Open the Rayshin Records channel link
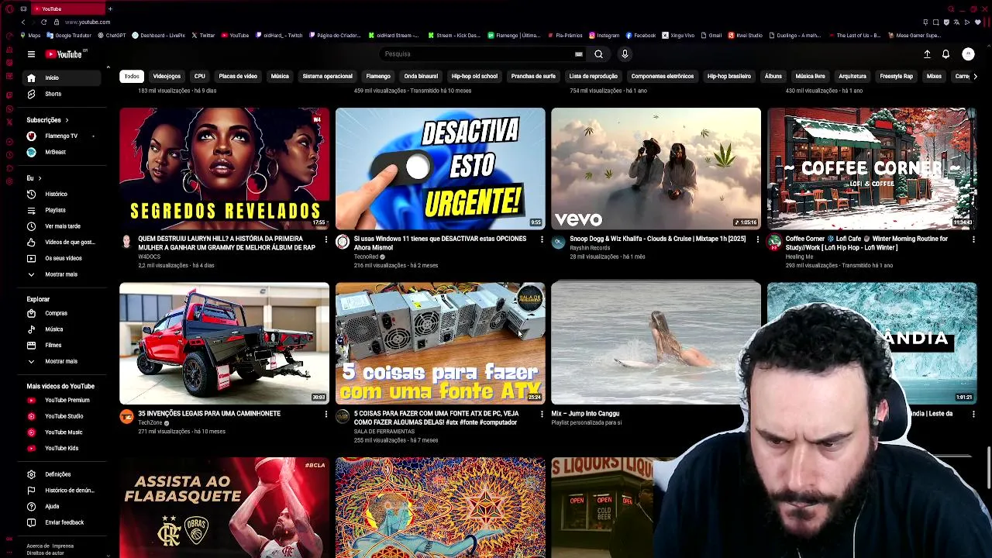Image resolution: width=992 pixels, height=558 pixels. coord(590,248)
